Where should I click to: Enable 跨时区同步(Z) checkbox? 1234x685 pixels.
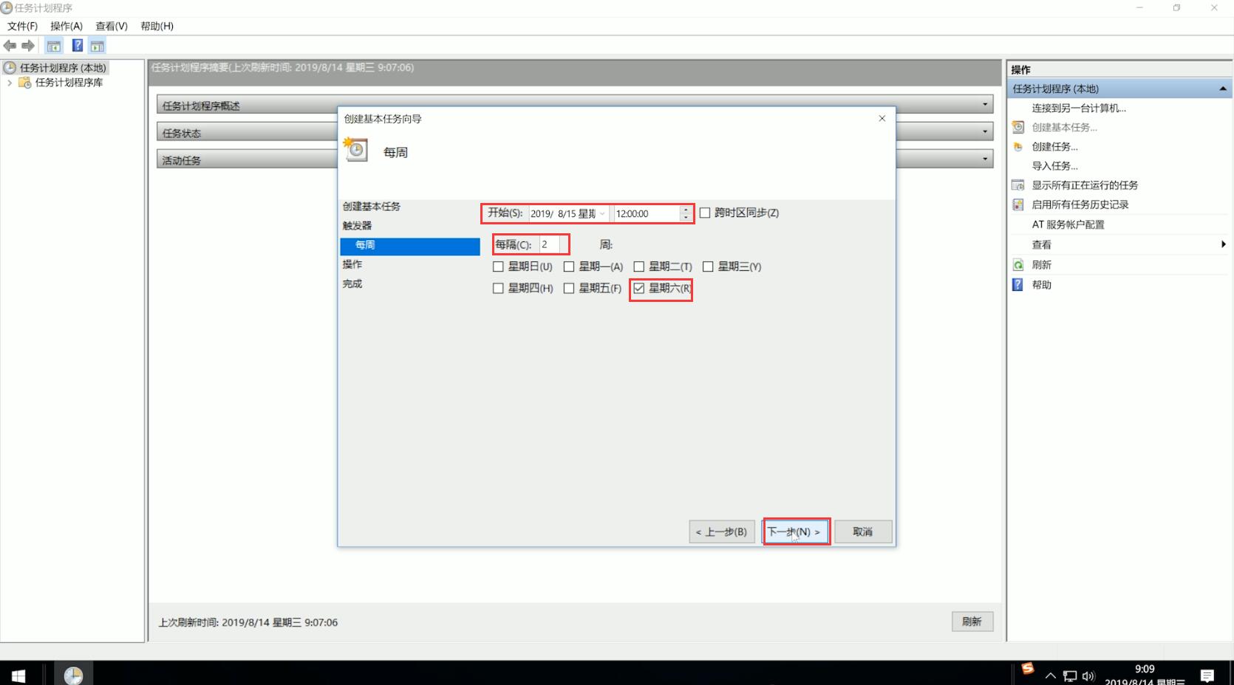click(705, 213)
